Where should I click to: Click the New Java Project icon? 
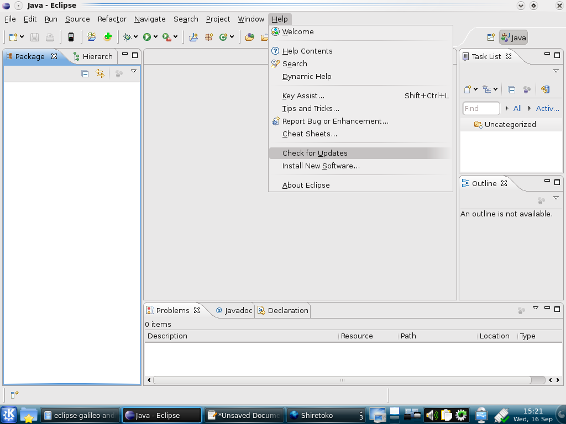[193, 37]
